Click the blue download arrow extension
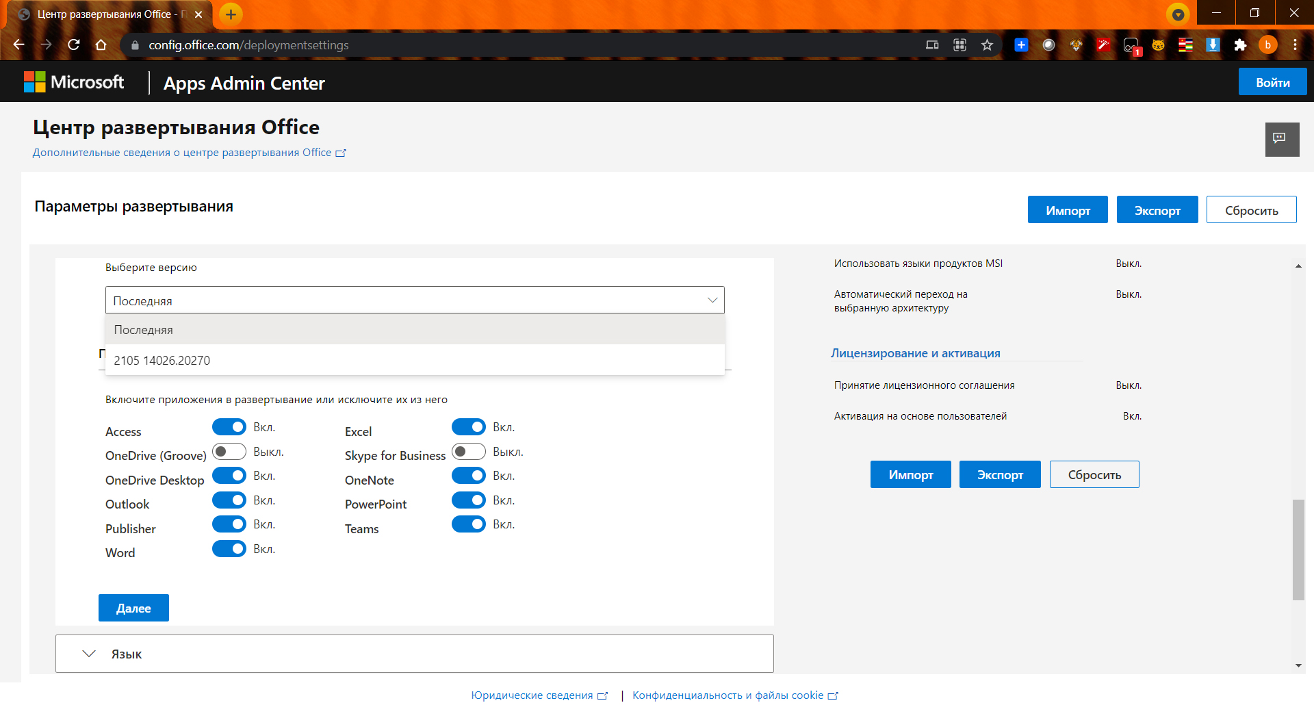 (x=1213, y=45)
